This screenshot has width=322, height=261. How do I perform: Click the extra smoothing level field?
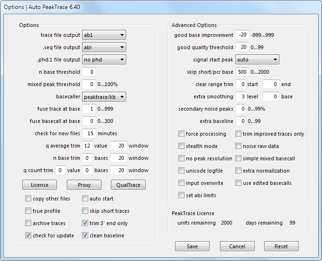pyautogui.click(x=241, y=96)
